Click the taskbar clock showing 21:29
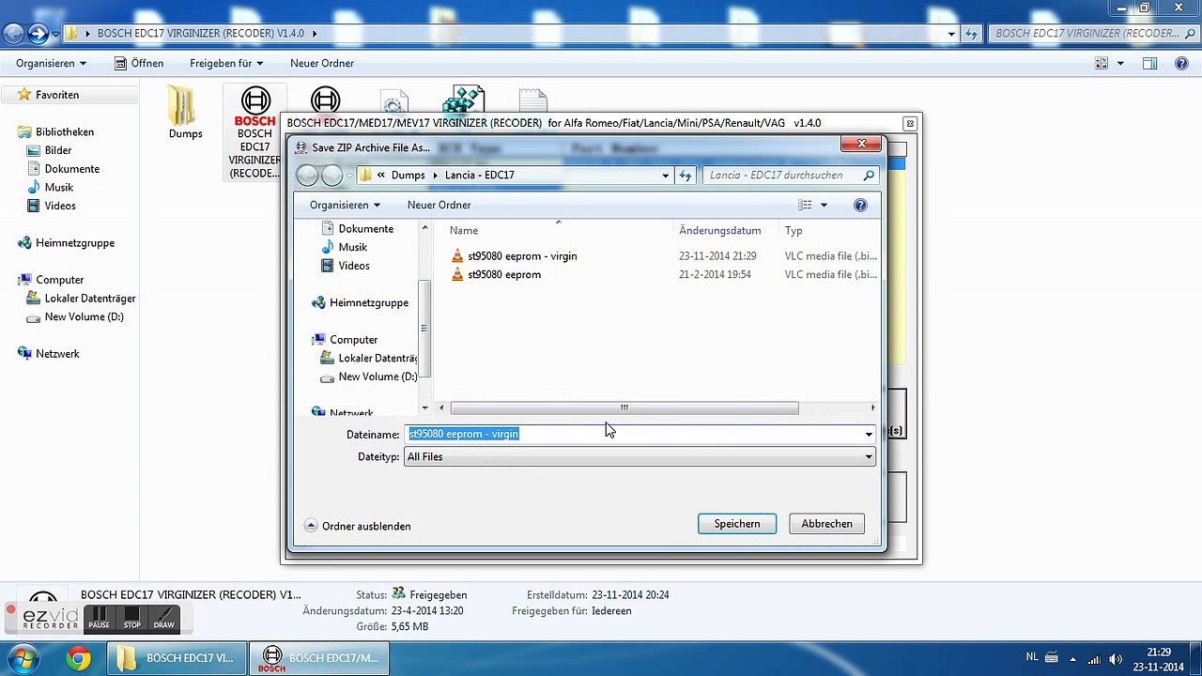 click(1159, 658)
